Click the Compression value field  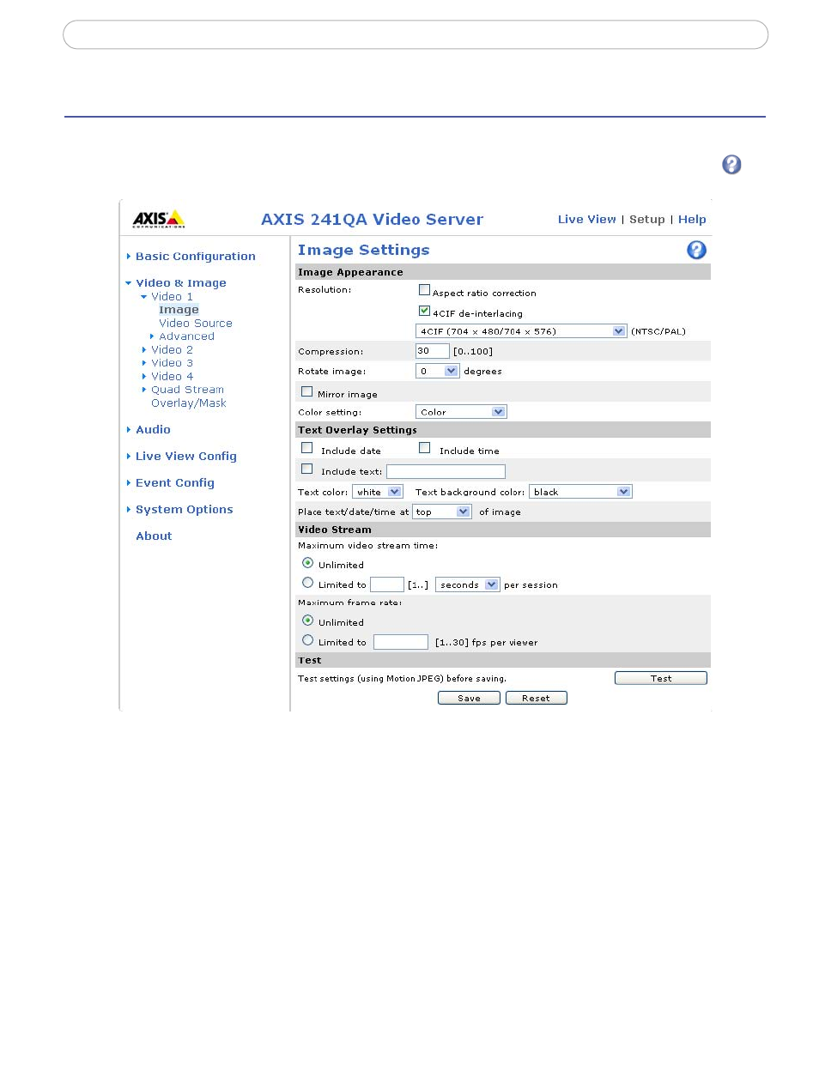coord(433,351)
